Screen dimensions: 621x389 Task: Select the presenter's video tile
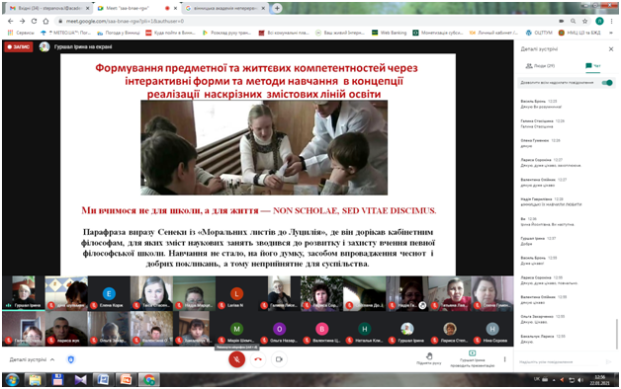[x=24, y=293]
